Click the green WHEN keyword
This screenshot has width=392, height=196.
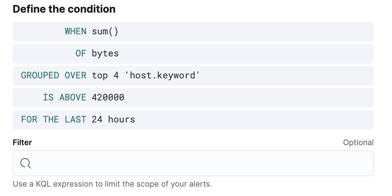coord(75,32)
